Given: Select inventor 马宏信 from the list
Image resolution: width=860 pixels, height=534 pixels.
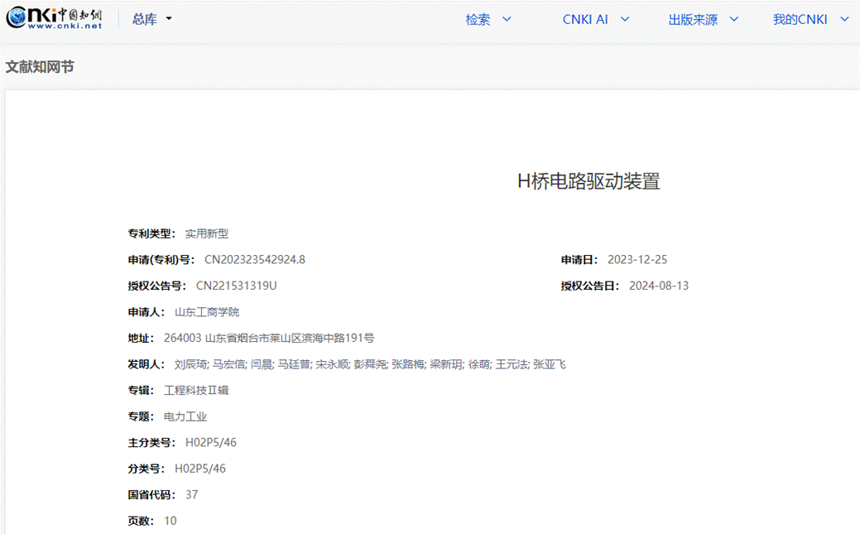Looking at the screenshot, I should click(228, 364).
